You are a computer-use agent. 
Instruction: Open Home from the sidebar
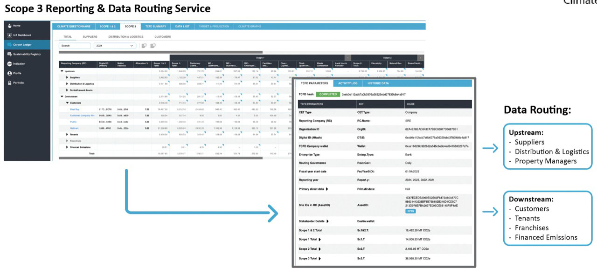19,25
